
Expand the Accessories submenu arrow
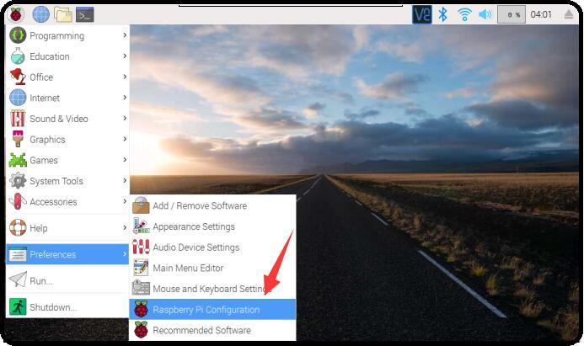click(x=125, y=201)
